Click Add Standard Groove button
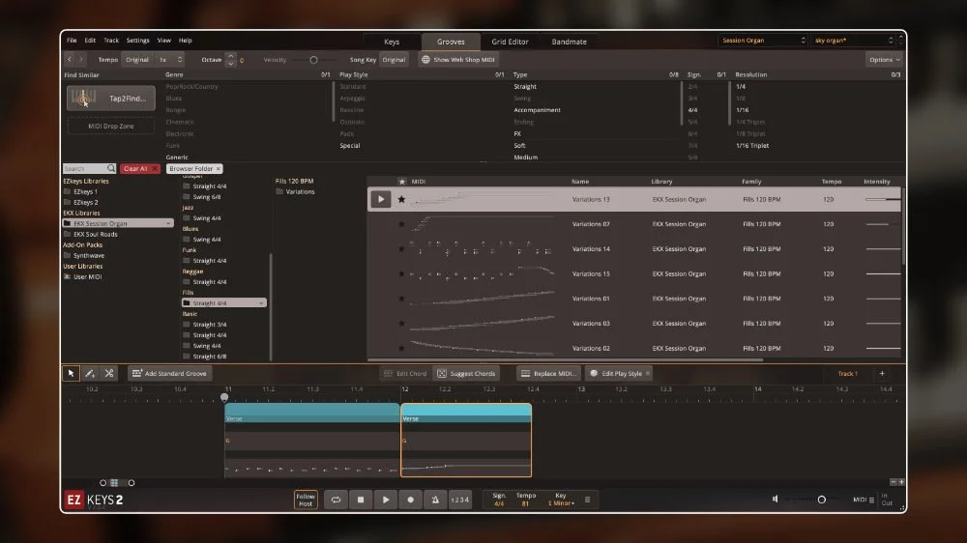This screenshot has width=967, height=543. [x=169, y=373]
